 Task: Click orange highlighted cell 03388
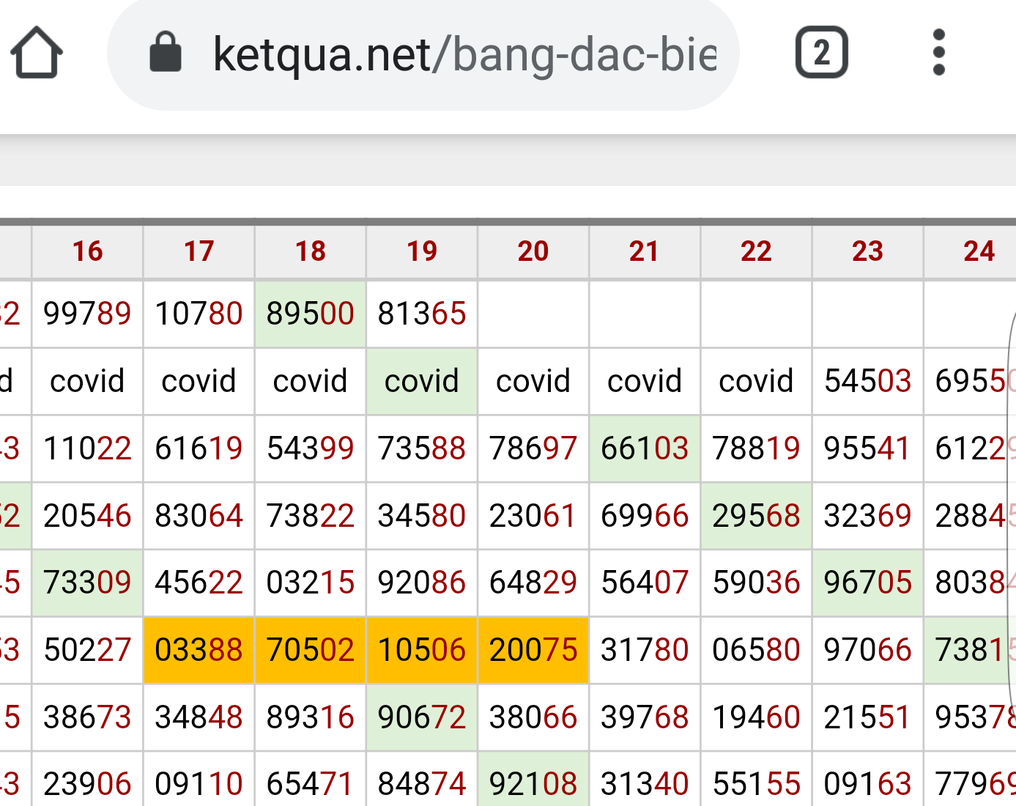coord(199,650)
